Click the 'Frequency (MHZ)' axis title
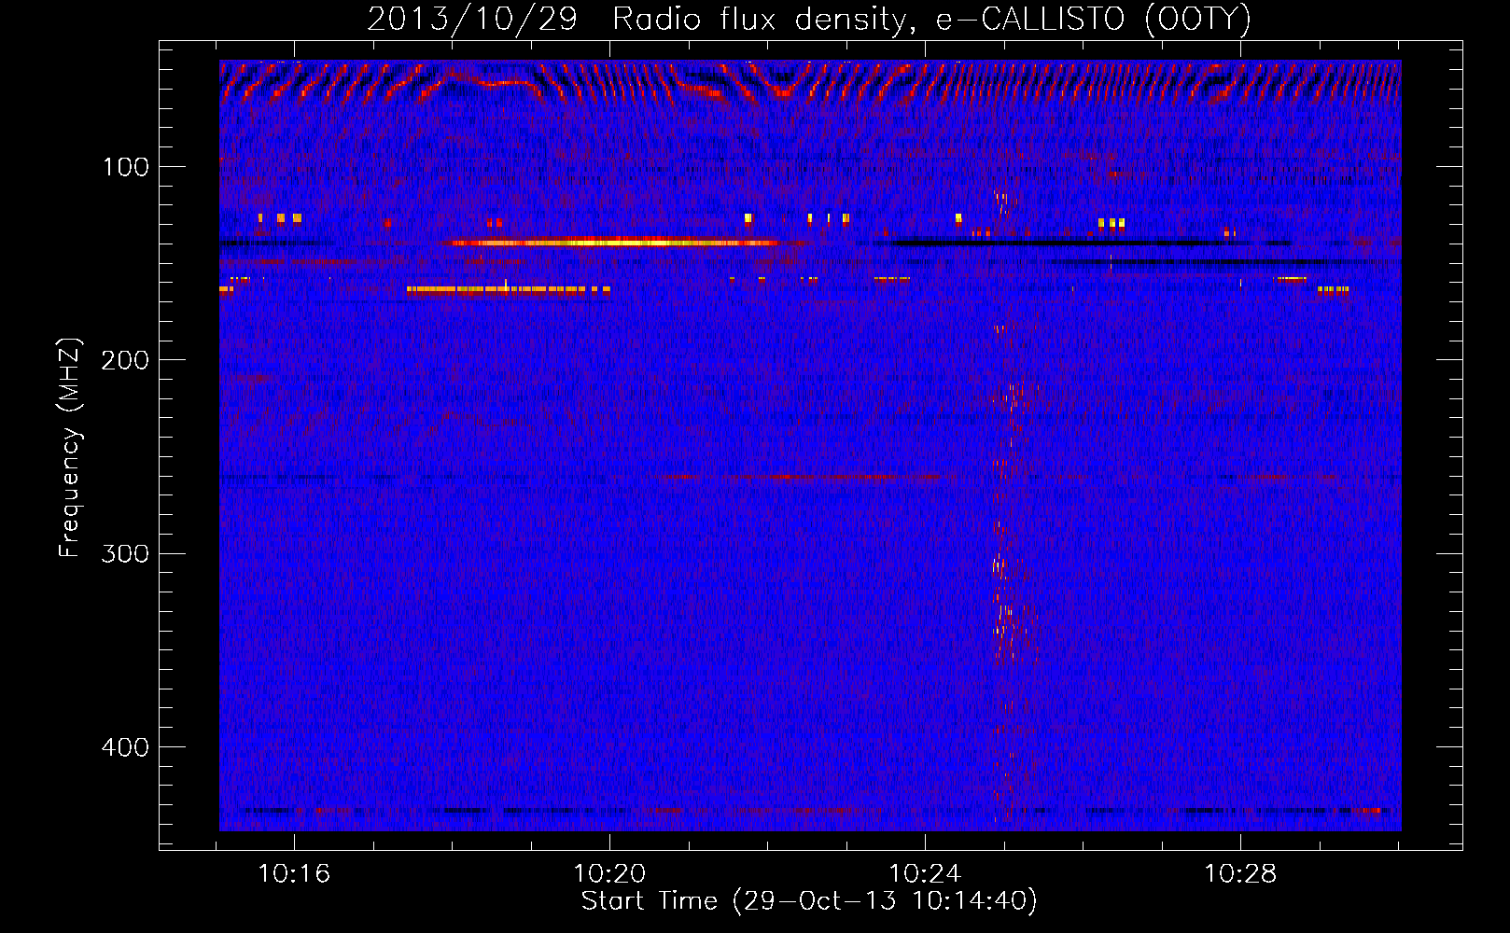Image resolution: width=1510 pixels, height=933 pixels. tap(70, 448)
